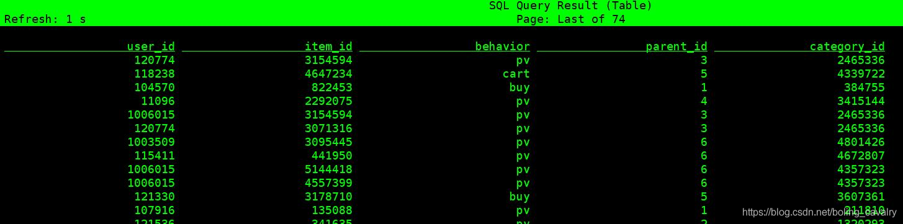
Task: Click category_id value 3607361
Action: pyautogui.click(x=861, y=197)
